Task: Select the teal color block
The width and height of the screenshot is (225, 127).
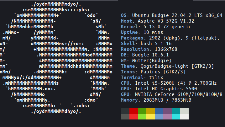Action: [176, 111]
